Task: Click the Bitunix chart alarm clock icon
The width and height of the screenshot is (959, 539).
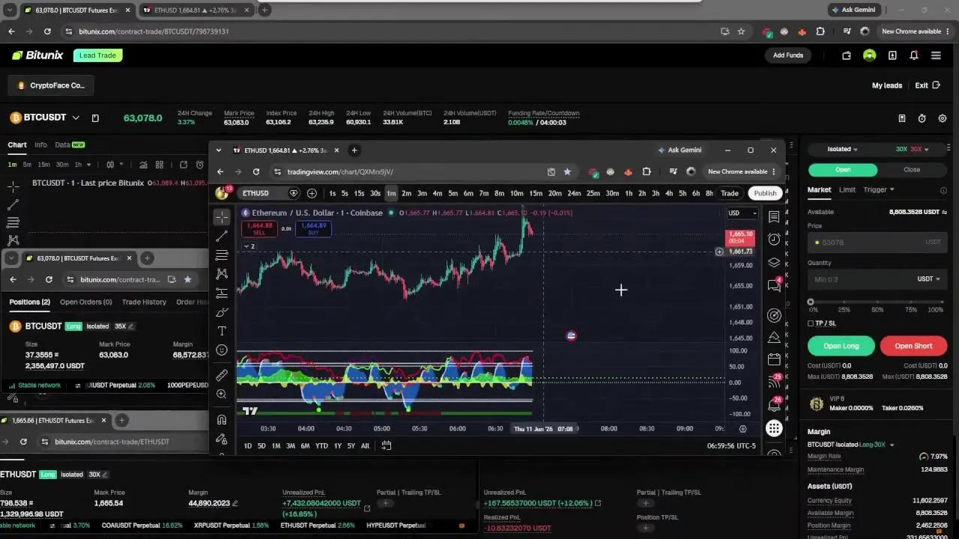Action: [200, 165]
